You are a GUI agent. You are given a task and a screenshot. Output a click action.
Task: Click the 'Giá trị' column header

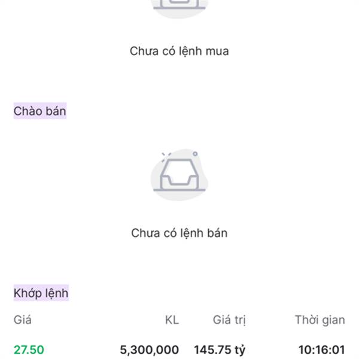[229, 320]
